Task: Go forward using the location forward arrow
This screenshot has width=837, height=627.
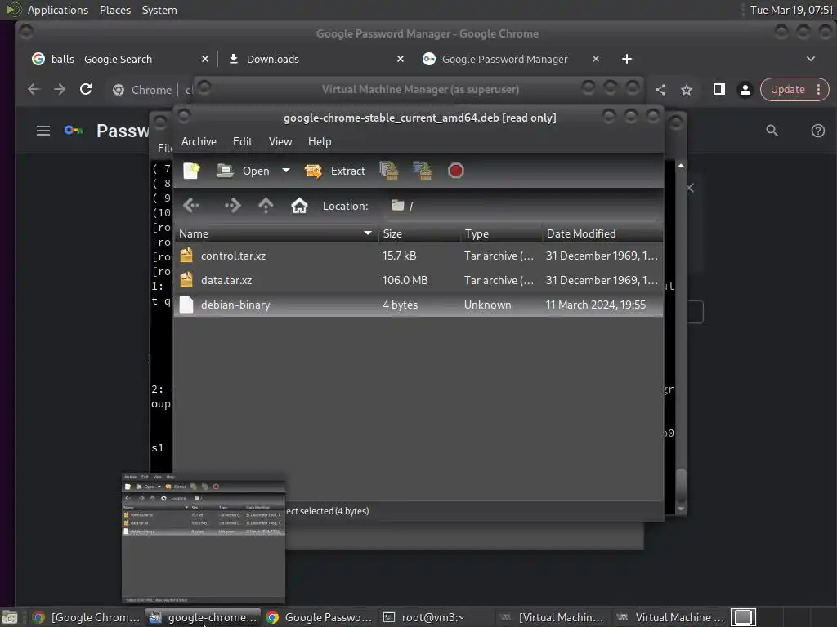Action: pyautogui.click(x=232, y=205)
